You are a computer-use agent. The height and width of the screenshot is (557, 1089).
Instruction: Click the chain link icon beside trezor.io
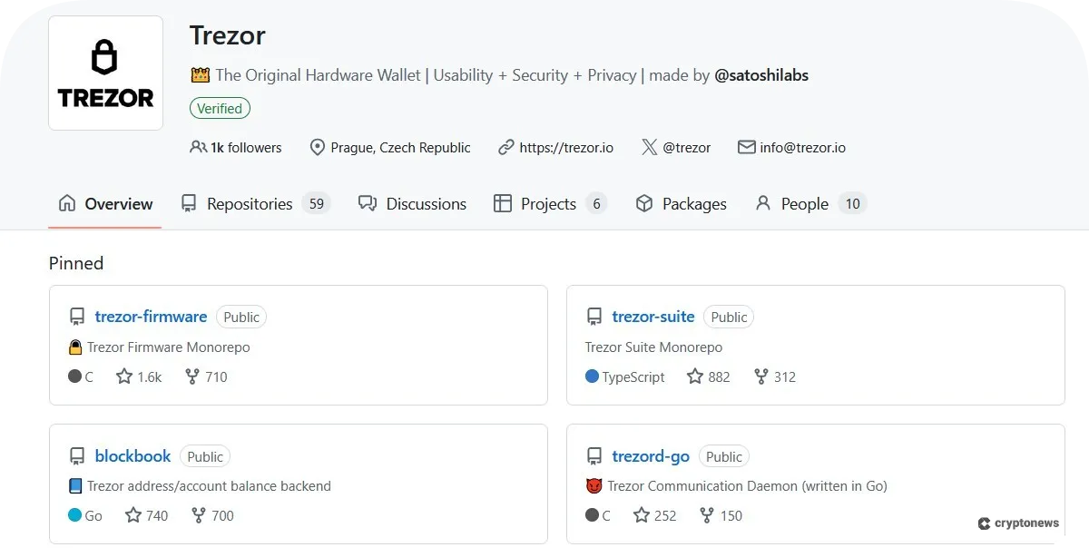[x=506, y=147]
